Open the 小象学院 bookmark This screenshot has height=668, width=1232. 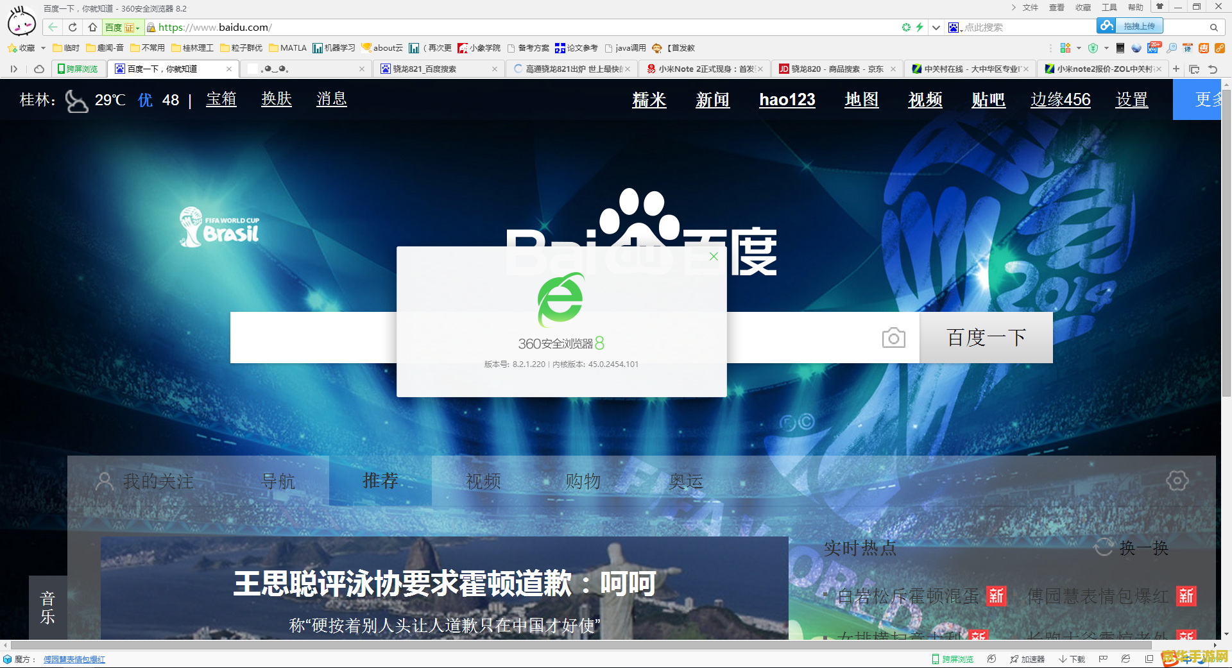479,48
